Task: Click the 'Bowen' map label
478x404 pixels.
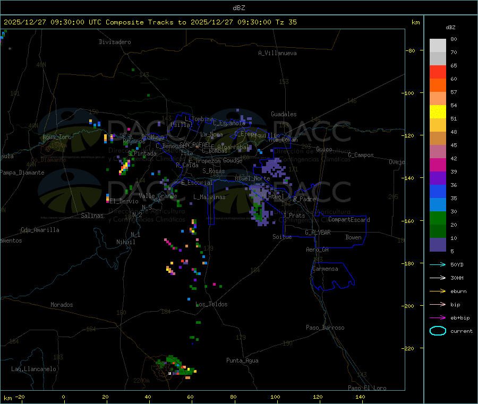Action: (354, 237)
